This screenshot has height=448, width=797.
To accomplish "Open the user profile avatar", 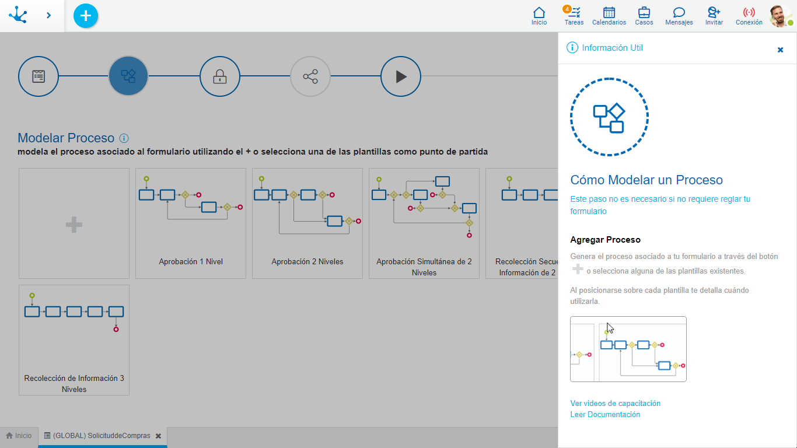I will point(780,16).
